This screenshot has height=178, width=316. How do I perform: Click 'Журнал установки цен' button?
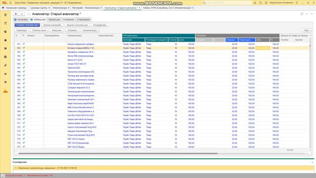(77, 25)
